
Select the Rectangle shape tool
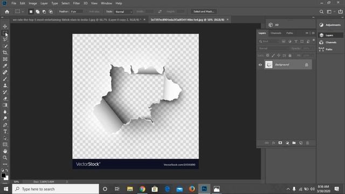pos(5,144)
